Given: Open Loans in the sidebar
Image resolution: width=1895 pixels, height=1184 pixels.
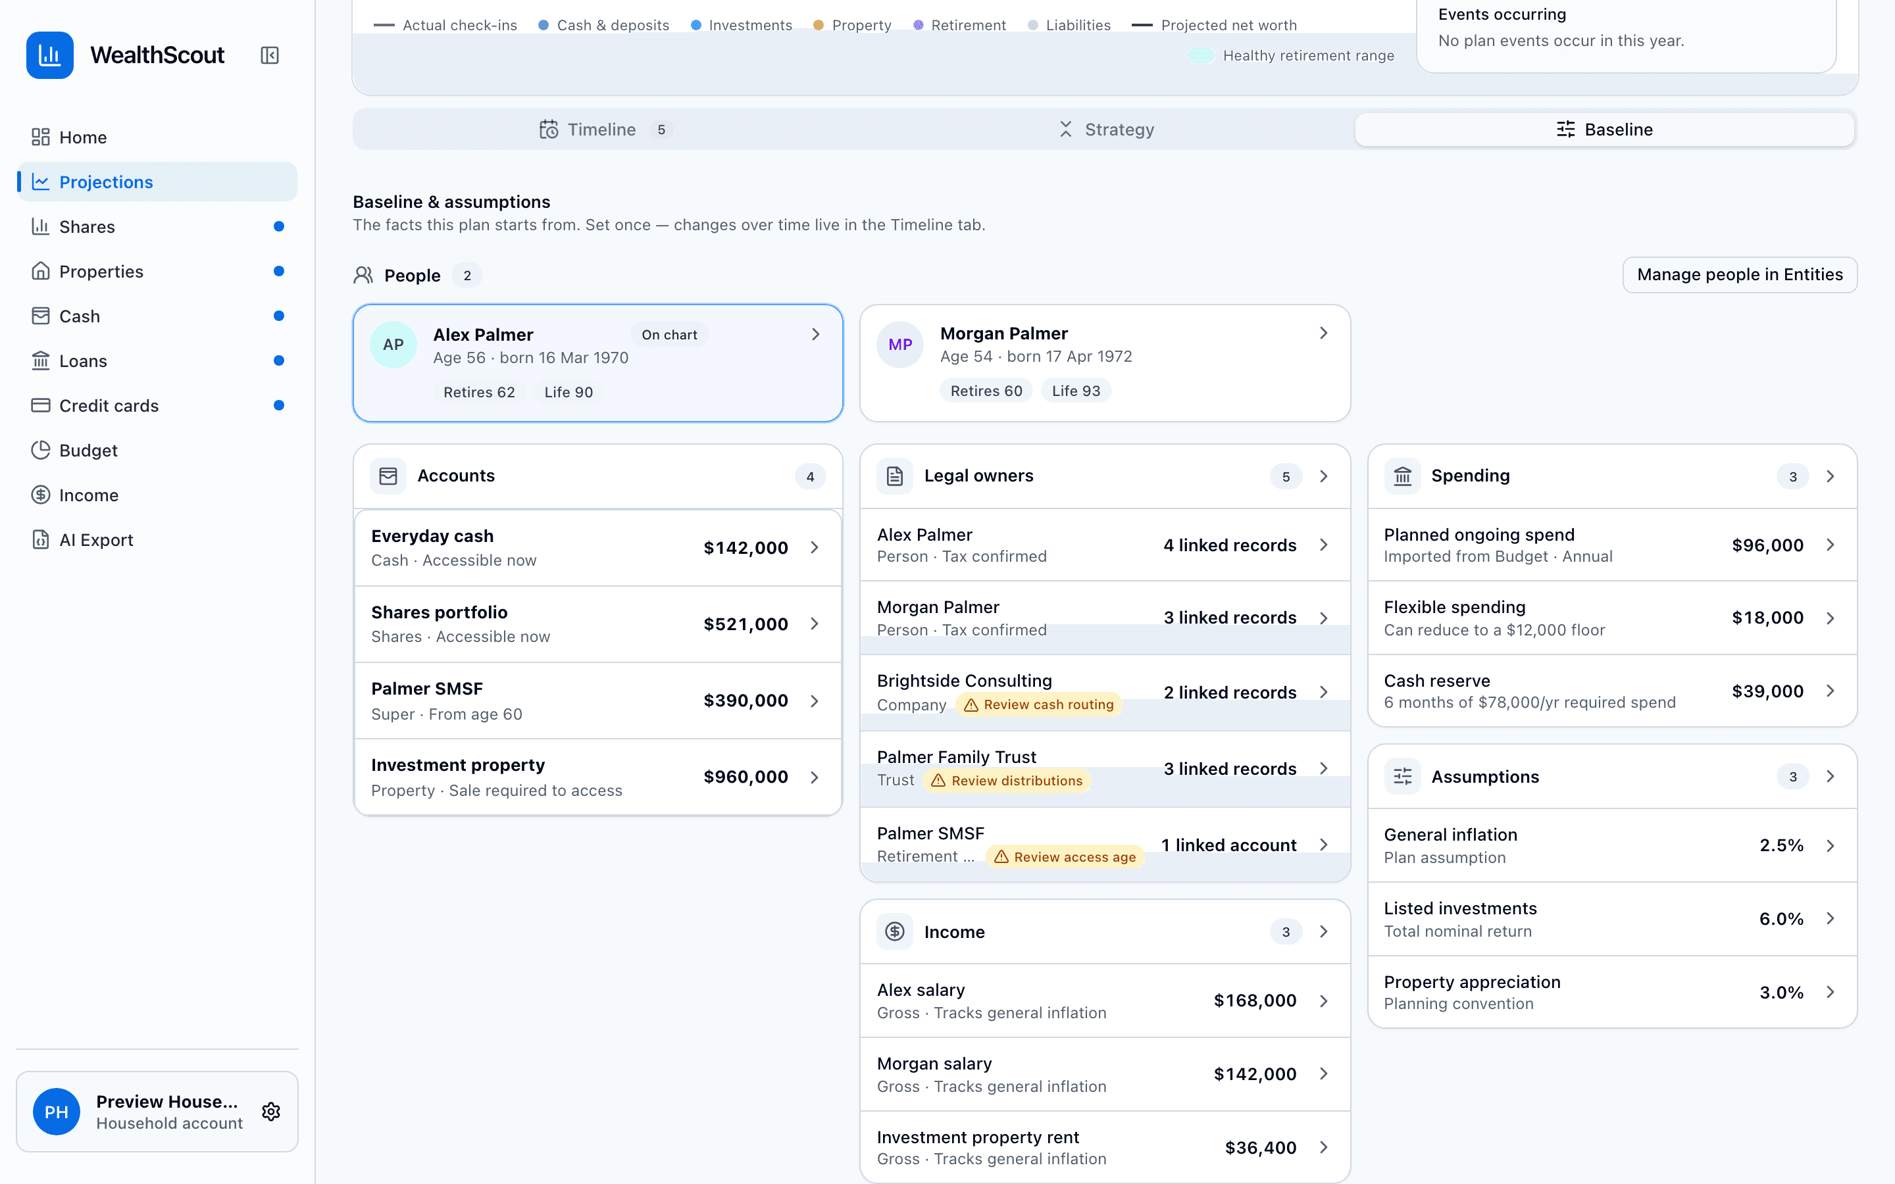Looking at the screenshot, I should pyautogui.click(x=157, y=360).
